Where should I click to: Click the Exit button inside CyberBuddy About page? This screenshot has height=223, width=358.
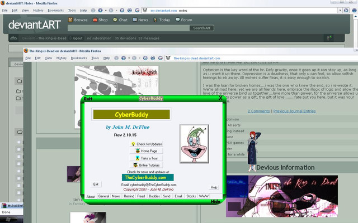(x=96, y=184)
